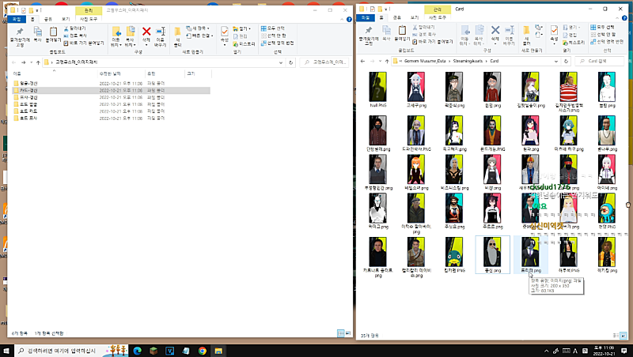Open Google Chrome from taskbar
This screenshot has height=357, width=633.
tap(203, 351)
